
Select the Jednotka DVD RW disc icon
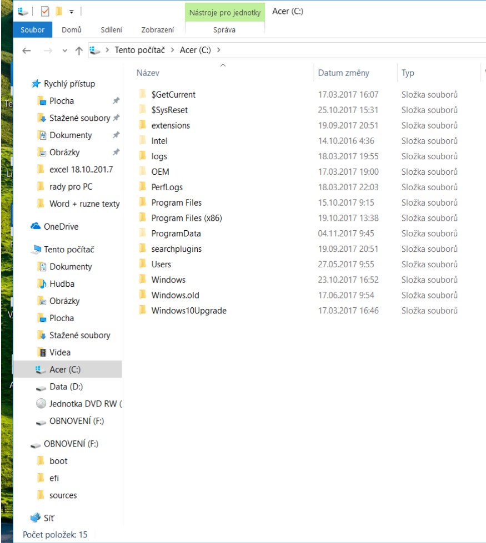coord(41,404)
